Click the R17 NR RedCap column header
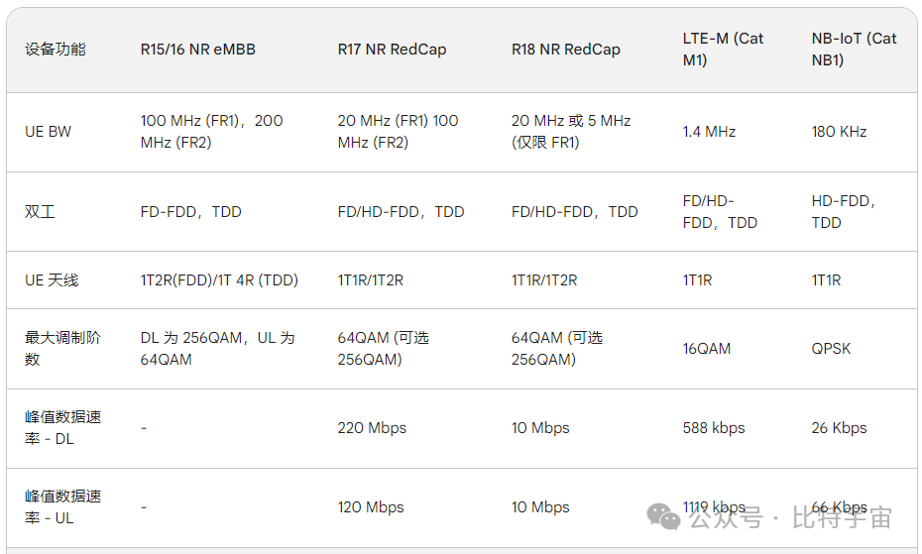The image size is (922, 554). [x=392, y=50]
